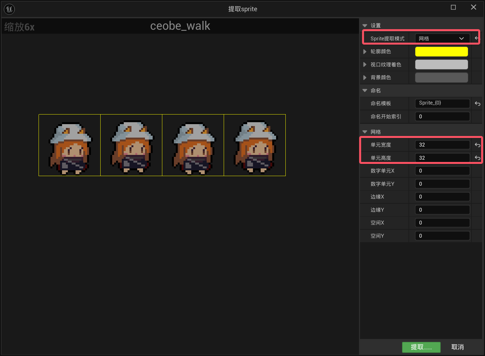Viewport: 485px width, 356px height.
Task: Reset 单元宽度 to default arrow
Action: [x=478, y=145]
